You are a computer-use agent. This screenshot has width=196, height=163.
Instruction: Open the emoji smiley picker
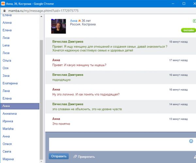191,141
